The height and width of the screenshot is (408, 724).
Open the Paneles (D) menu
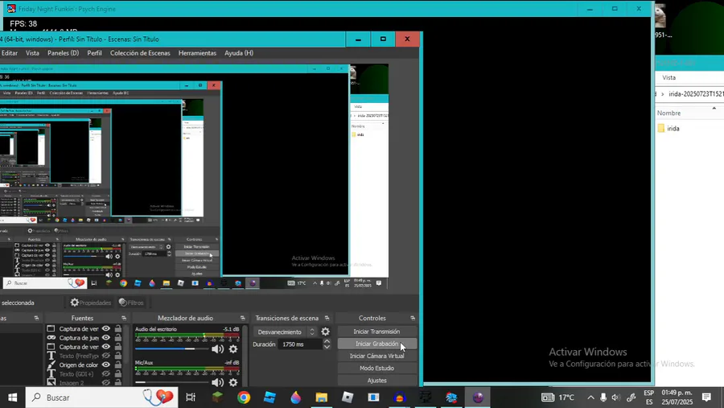(x=64, y=53)
